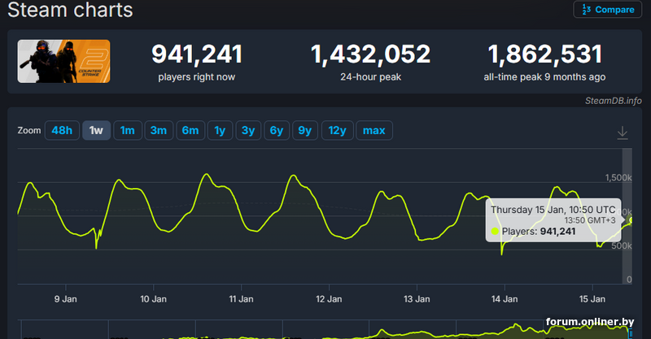Viewport: 651px width, 339px height.
Task: Pick the 12y zoom option
Action: pos(337,130)
